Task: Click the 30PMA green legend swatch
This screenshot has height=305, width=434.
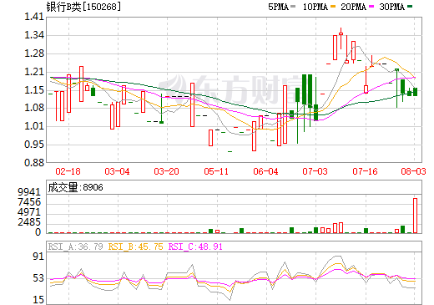Action: click(410, 7)
